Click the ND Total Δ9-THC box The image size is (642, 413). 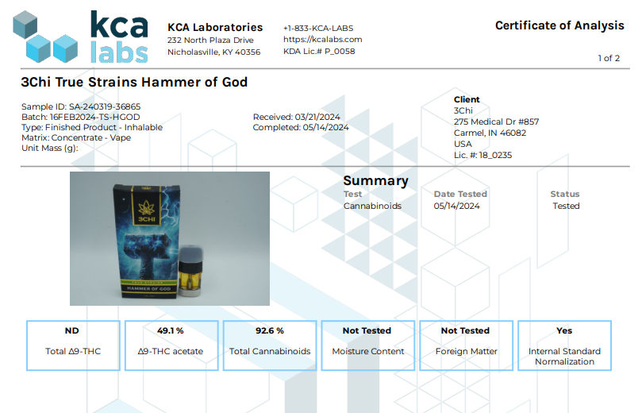[73, 345]
